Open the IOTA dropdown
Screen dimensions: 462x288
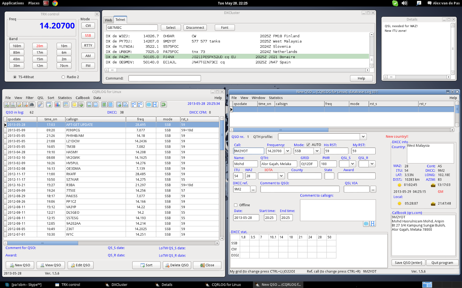point(282,176)
